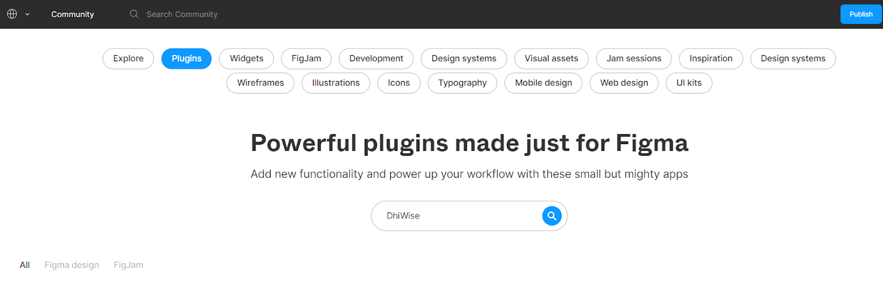Image resolution: width=883 pixels, height=285 pixels.
Task: Switch to the All filter tab
Action: tap(25, 265)
